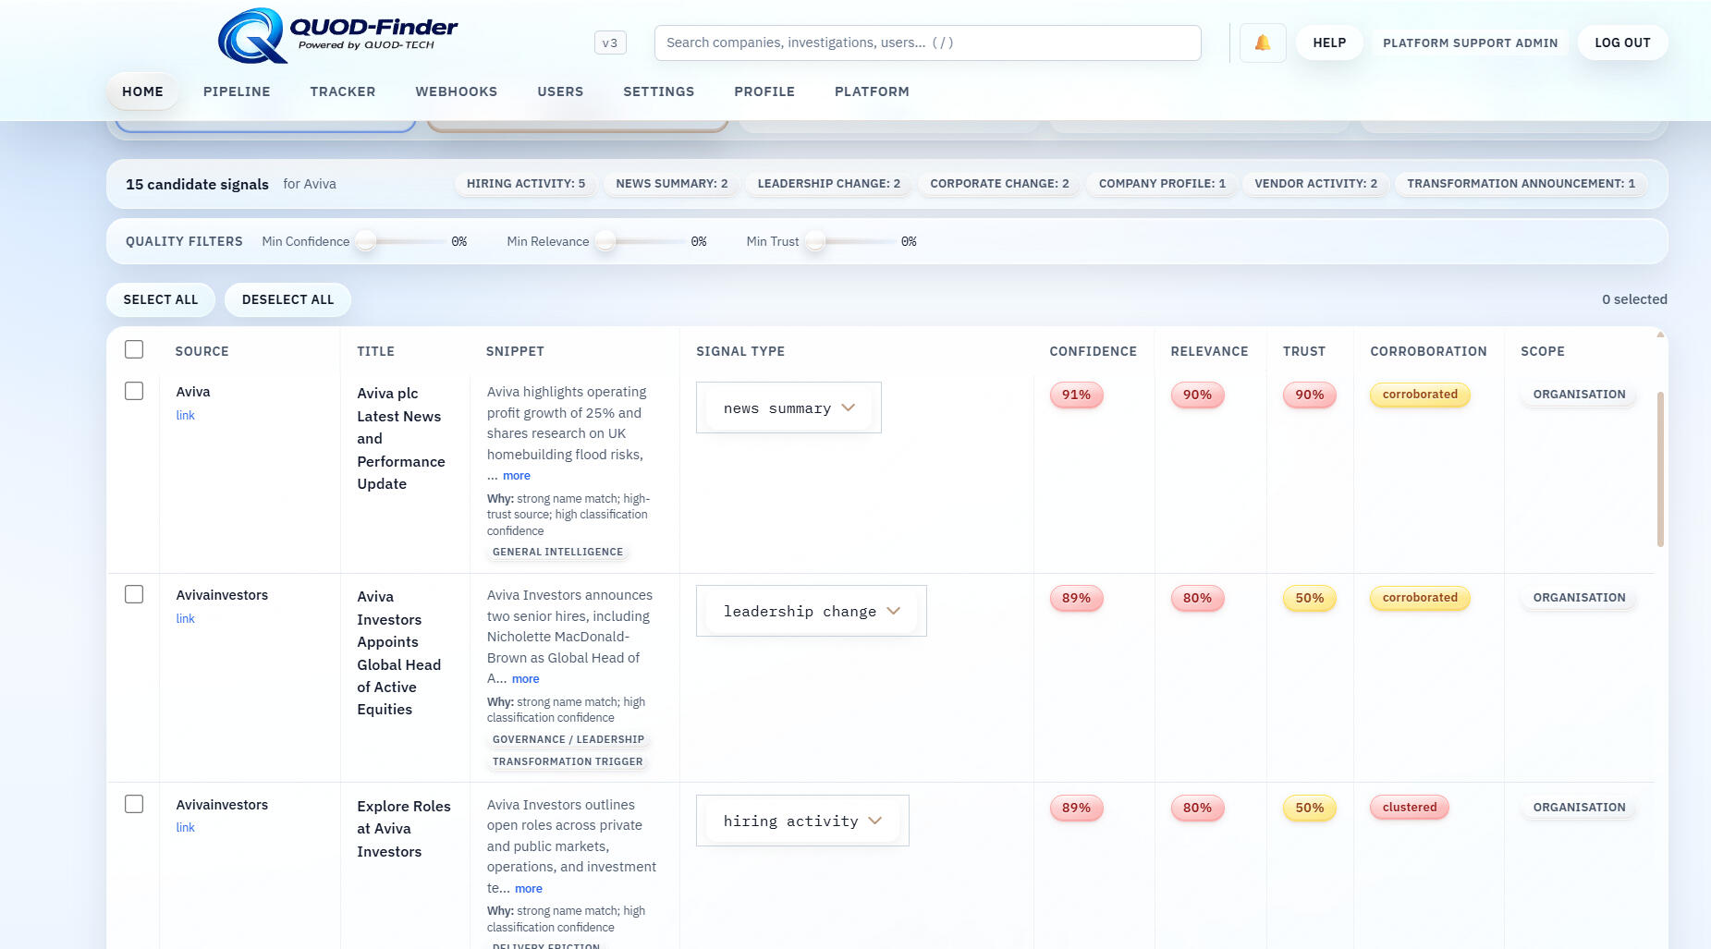Expand 'more' in the senior hires snippet
1711x949 pixels.
[526, 679]
